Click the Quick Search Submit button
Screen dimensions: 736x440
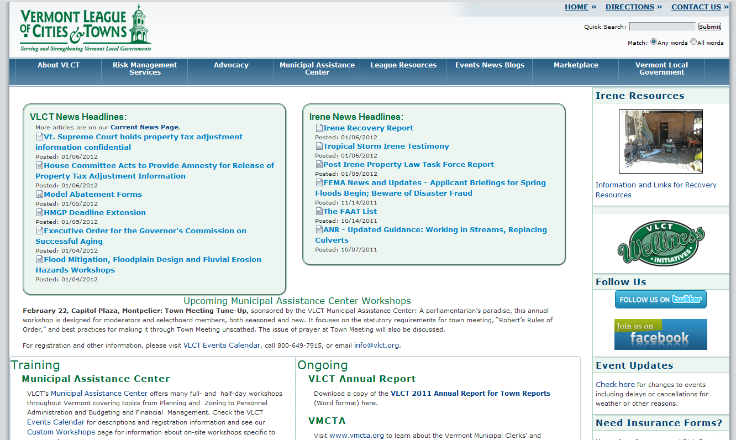click(709, 27)
